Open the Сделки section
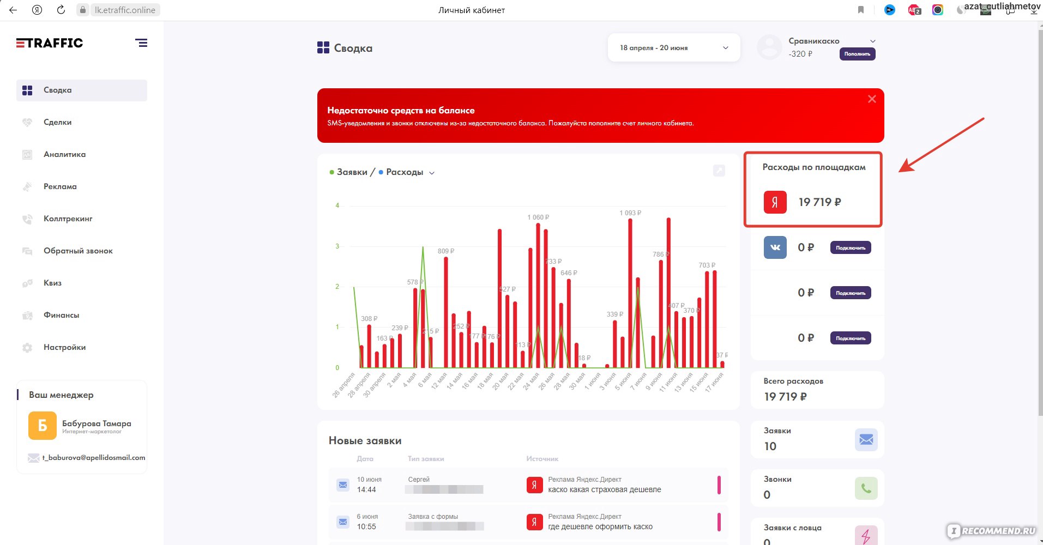Image resolution: width=1043 pixels, height=545 pixels. pos(57,122)
